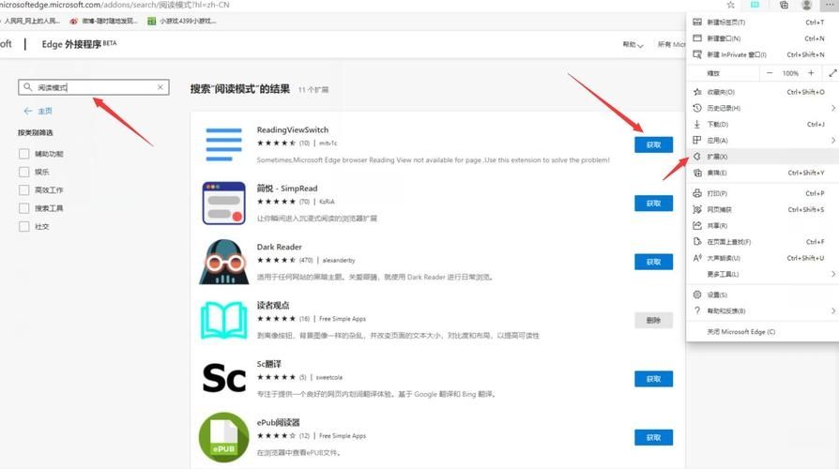
Task: Click the Dark Reader mask icon
Action: (x=223, y=262)
